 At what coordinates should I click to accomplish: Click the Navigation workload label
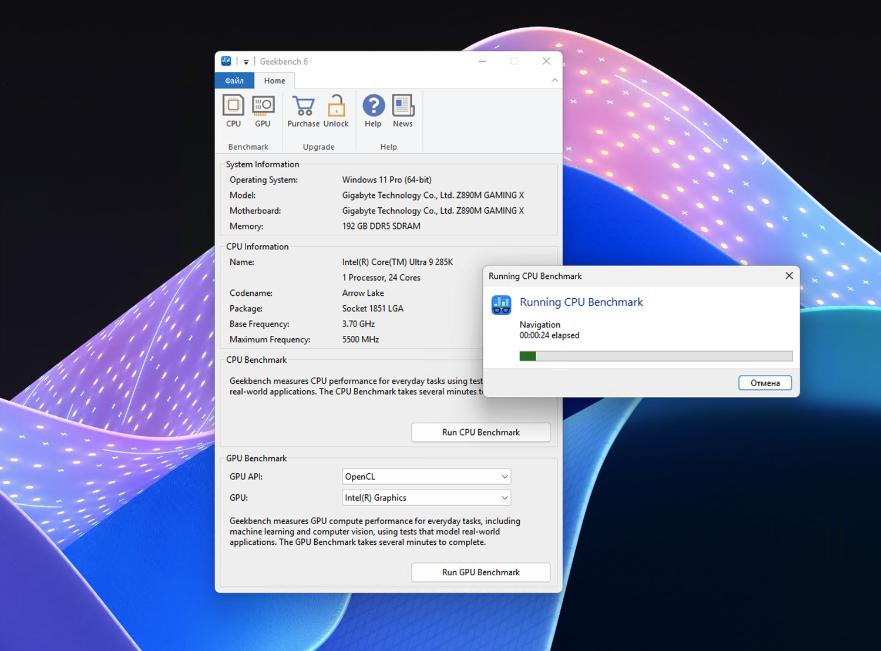click(540, 325)
